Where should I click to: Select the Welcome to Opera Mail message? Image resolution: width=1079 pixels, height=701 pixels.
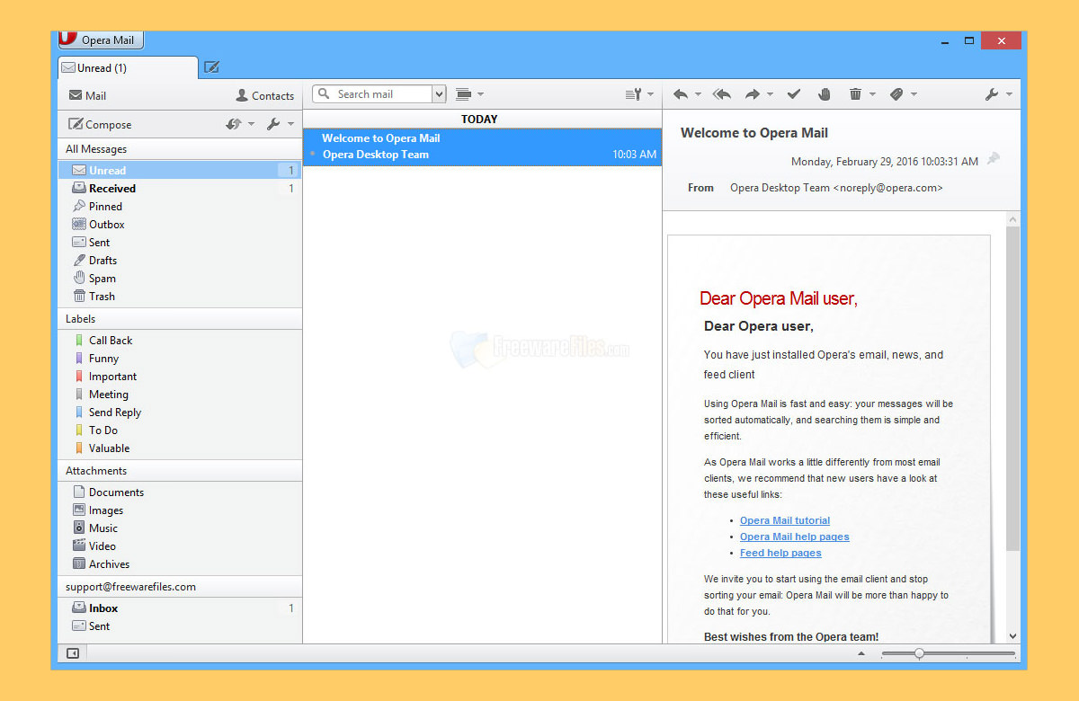point(482,146)
